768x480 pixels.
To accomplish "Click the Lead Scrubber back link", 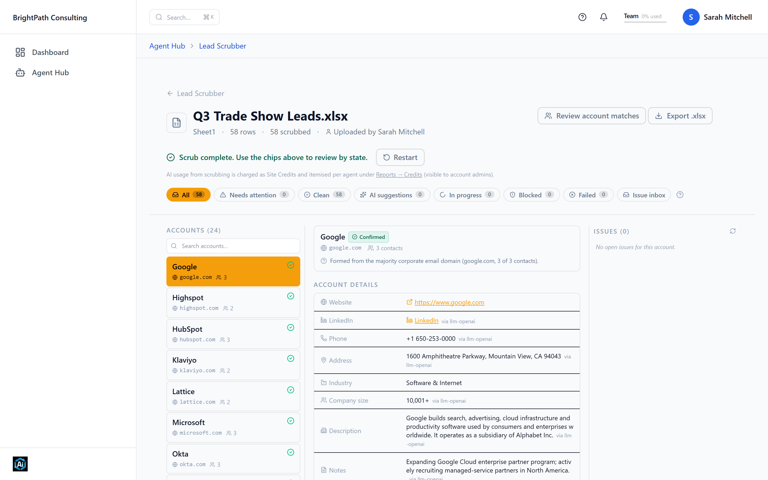I will pyautogui.click(x=195, y=93).
